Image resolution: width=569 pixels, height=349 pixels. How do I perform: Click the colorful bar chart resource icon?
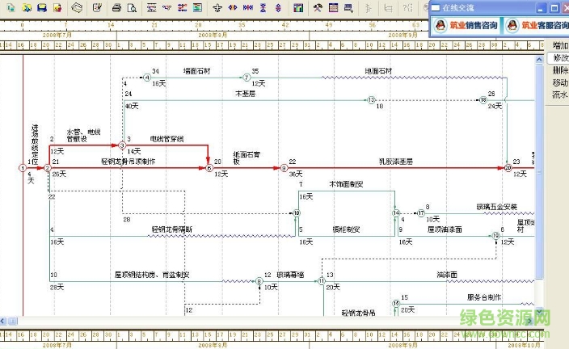[298, 7]
